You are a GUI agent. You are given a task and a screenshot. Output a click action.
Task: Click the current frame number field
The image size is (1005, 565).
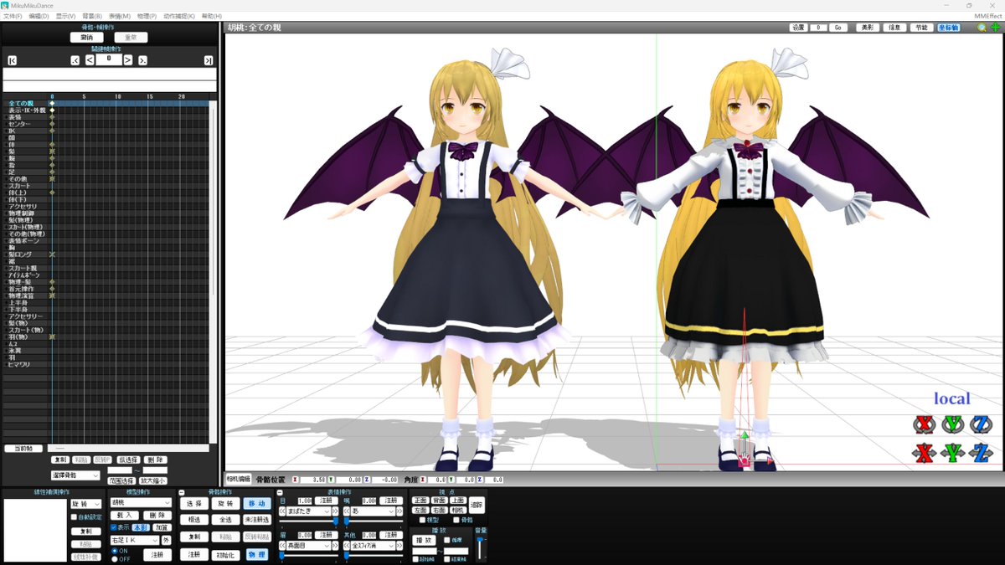(x=109, y=59)
